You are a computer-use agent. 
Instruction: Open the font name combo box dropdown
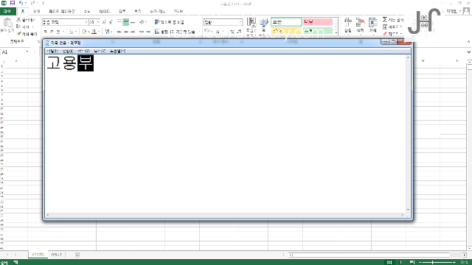(86, 22)
